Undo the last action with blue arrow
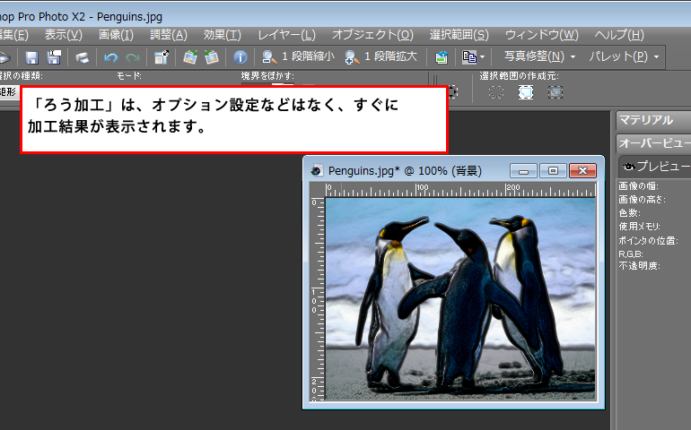691x430 pixels. click(x=110, y=57)
